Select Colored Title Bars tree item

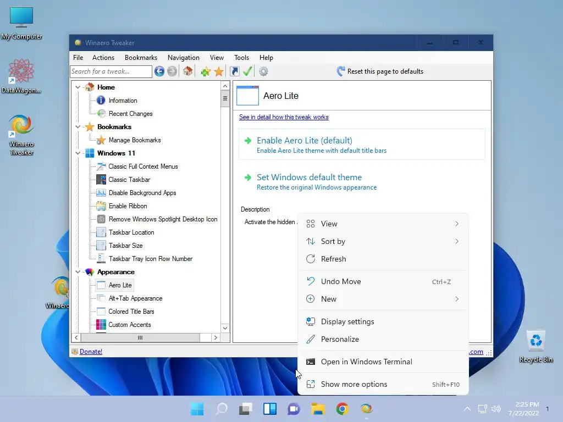coord(131,312)
